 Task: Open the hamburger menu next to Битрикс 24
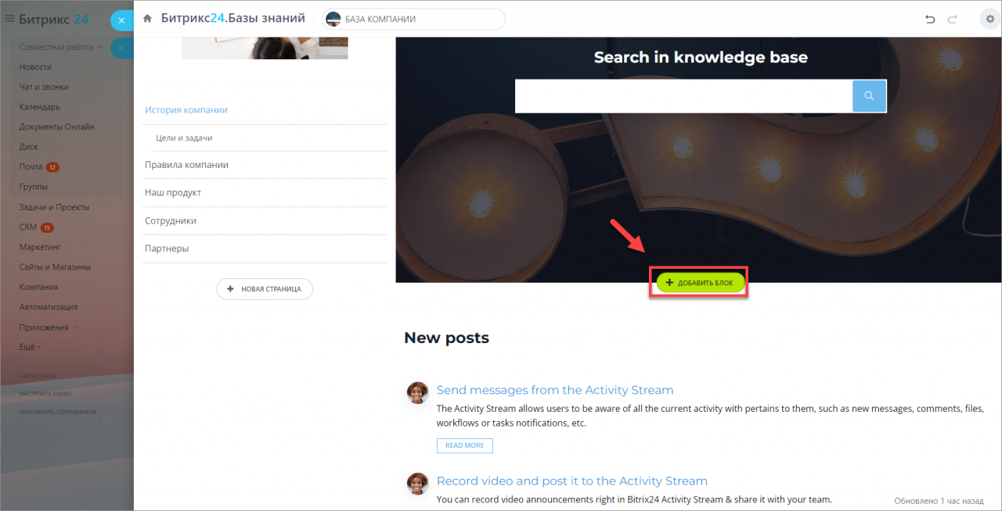pyautogui.click(x=10, y=19)
